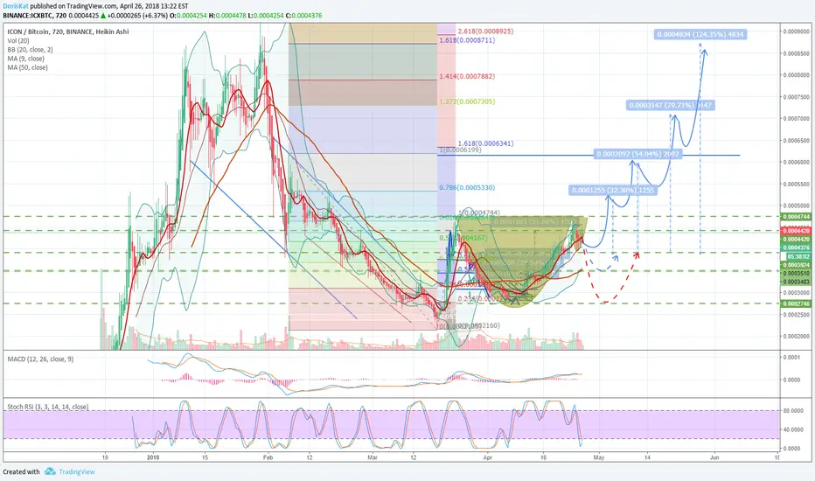Click the +0.0000265 (+6.37%) change value
Viewport: 815px width, 481px height.
pyautogui.click(x=138, y=16)
